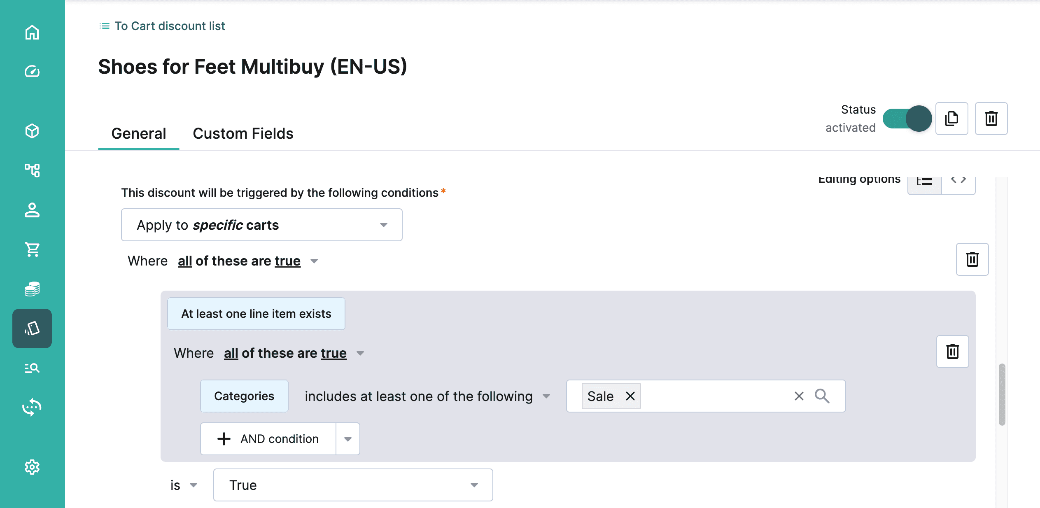Select the General tab

[x=139, y=133]
